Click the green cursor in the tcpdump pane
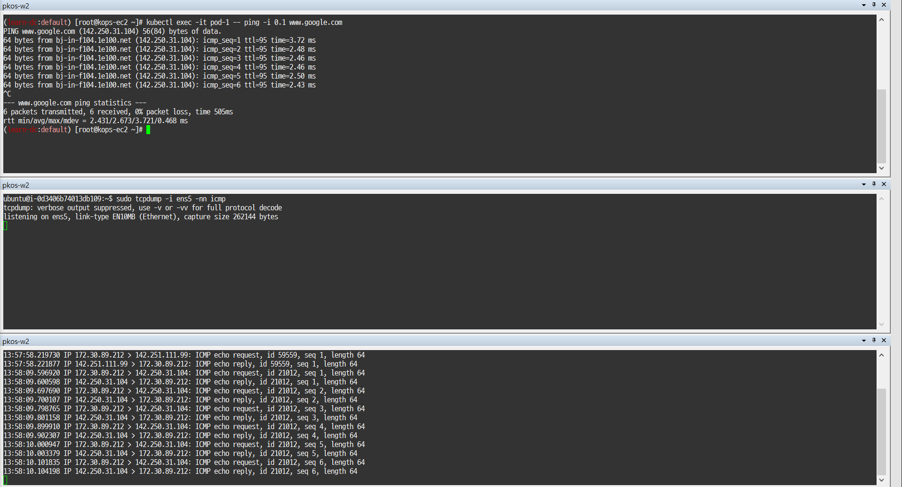This screenshot has height=487, width=902. 5,226
